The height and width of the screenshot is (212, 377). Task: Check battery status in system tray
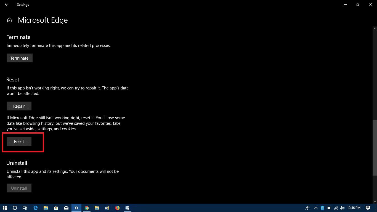[x=329, y=208]
